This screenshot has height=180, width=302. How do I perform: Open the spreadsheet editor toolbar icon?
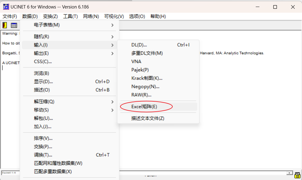click(14, 25)
